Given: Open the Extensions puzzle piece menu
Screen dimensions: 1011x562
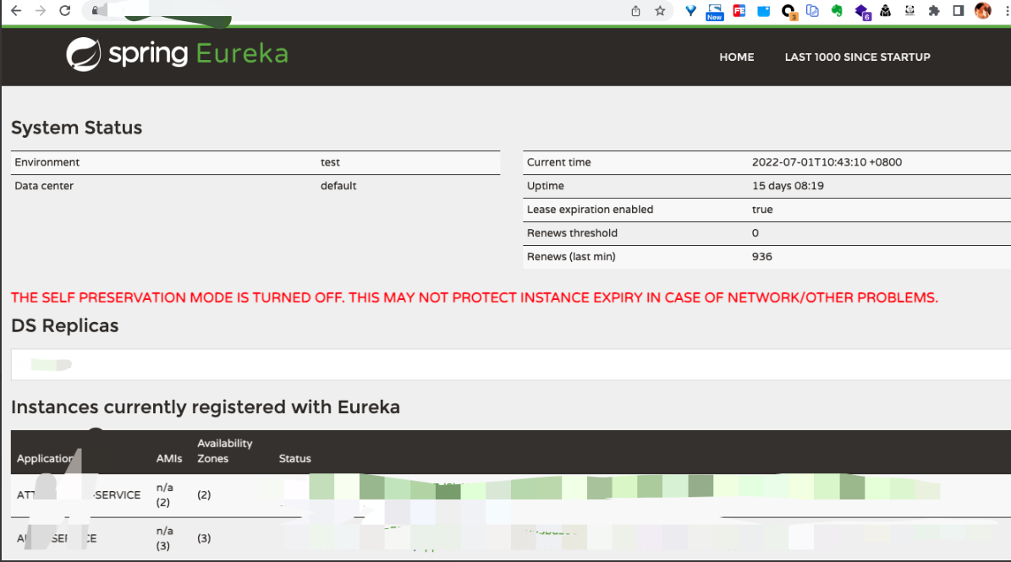Looking at the screenshot, I should (934, 11).
